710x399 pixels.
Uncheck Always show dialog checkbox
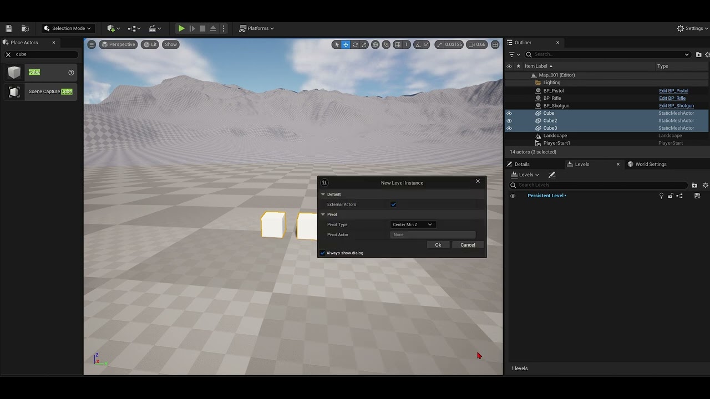tap(322, 253)
